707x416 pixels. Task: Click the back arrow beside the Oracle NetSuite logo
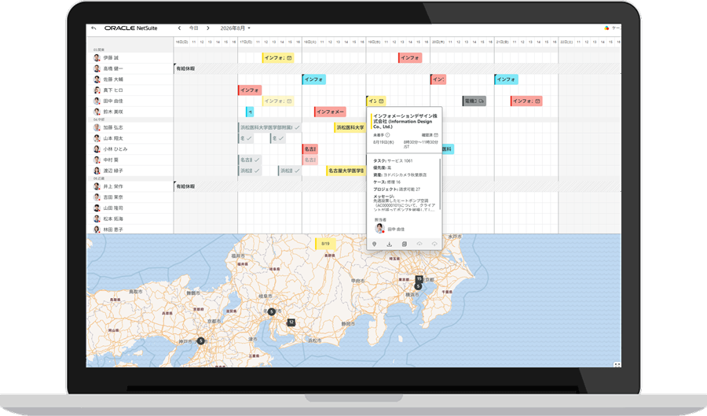tap(93, 28)
